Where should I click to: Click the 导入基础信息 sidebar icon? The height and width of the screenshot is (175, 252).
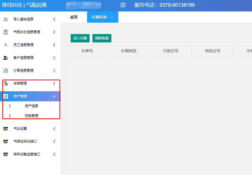pos(6,19)
